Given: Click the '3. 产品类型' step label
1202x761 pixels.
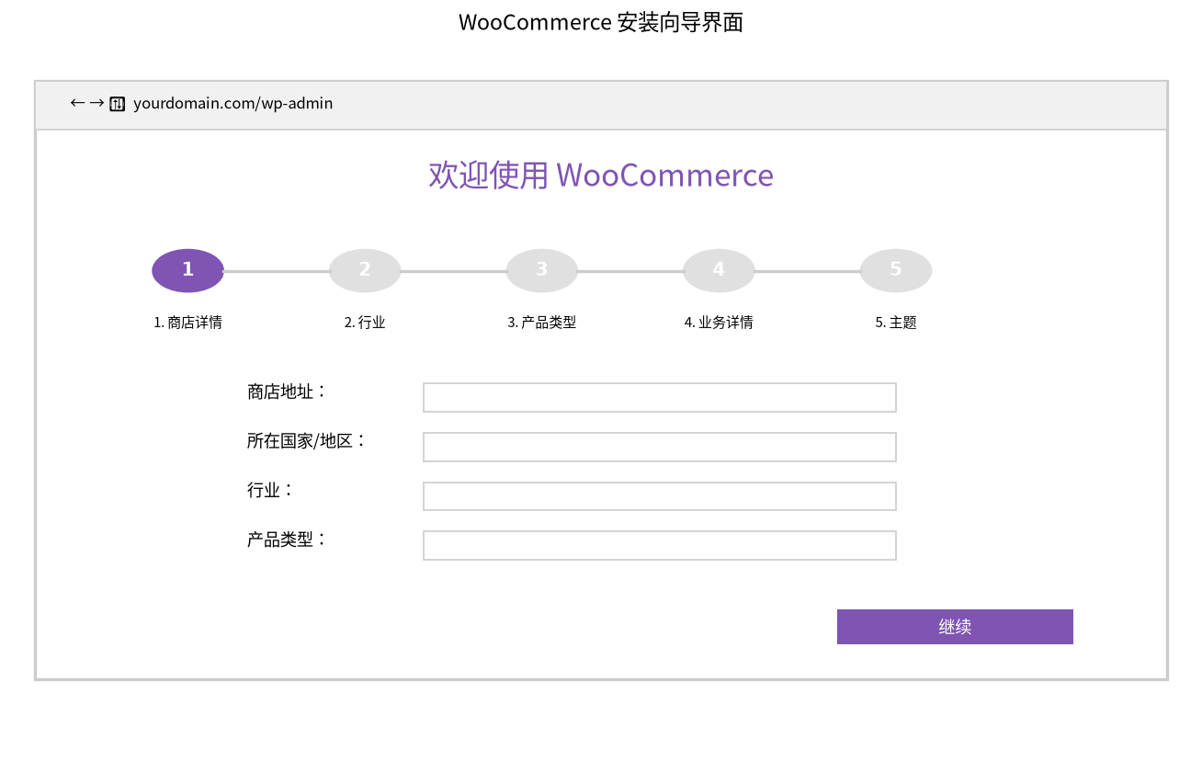Looking at the screenshot, I should coord(542,323).
